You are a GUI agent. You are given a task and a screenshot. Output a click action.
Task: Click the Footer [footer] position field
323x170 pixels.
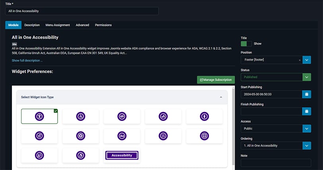click(x=271, y=60)
